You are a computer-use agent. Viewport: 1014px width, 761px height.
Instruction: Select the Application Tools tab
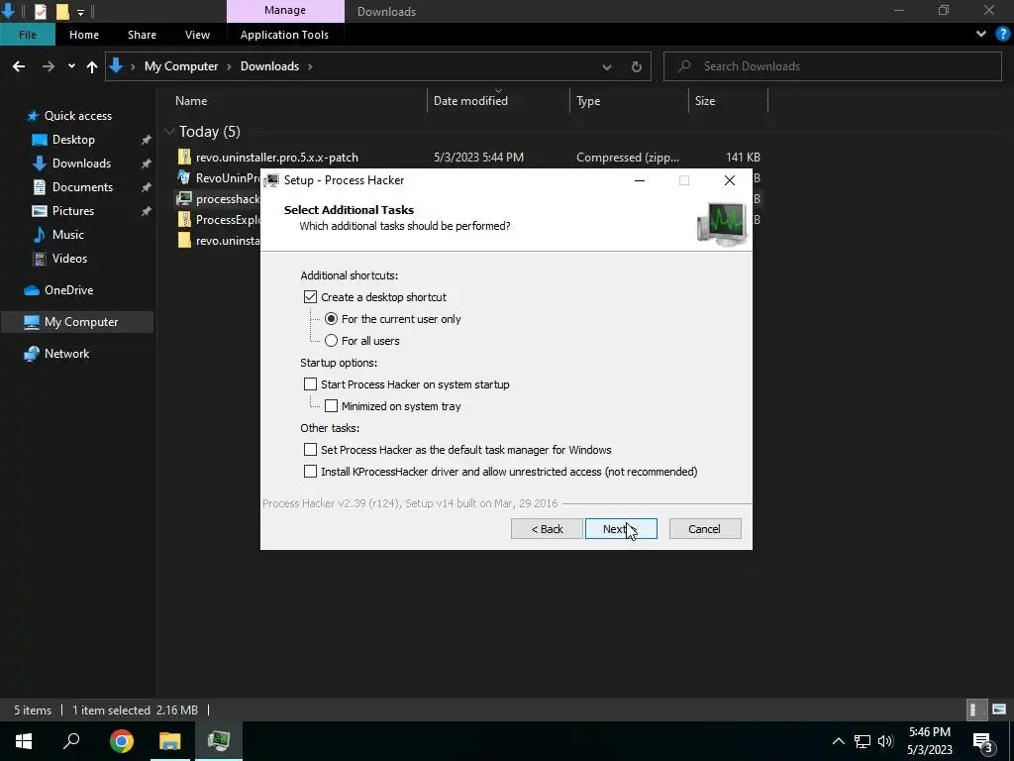(284, 35)
